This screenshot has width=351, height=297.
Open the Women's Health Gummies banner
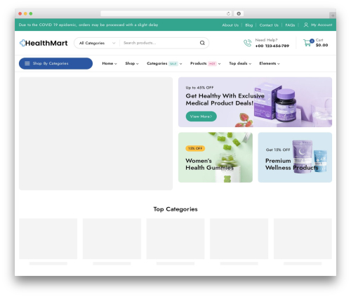[x=216, y=157]
